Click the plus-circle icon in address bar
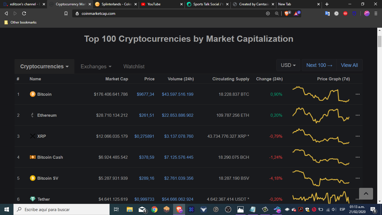This screenshot has height=215, width=382. 268,13
